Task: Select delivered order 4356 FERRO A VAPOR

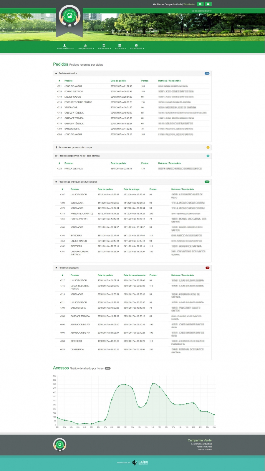Action: click(x=132, y=220)
